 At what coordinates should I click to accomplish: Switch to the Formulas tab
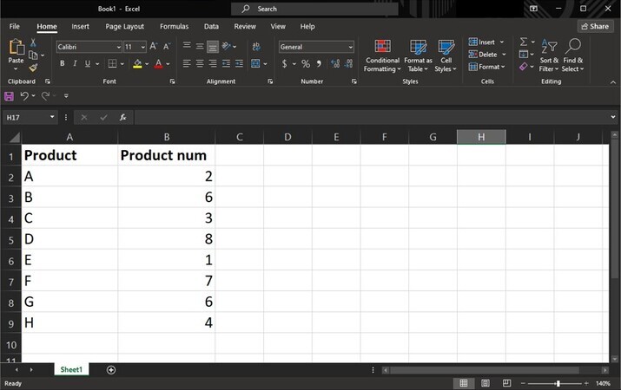(174, 27)
